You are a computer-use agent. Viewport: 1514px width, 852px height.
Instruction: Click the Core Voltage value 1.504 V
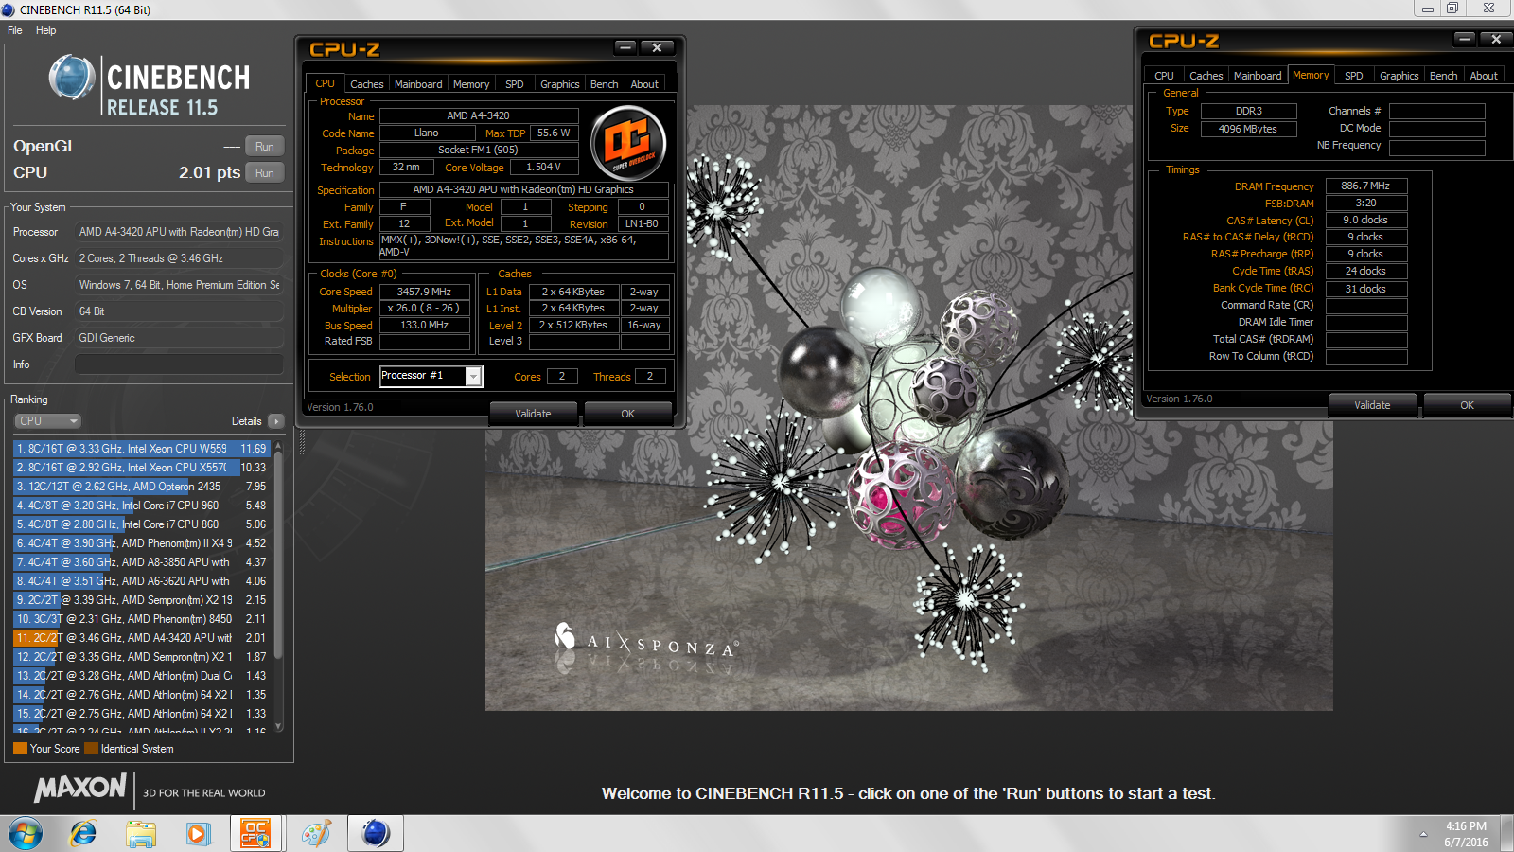pyautogui.click(x=544, y=167)
